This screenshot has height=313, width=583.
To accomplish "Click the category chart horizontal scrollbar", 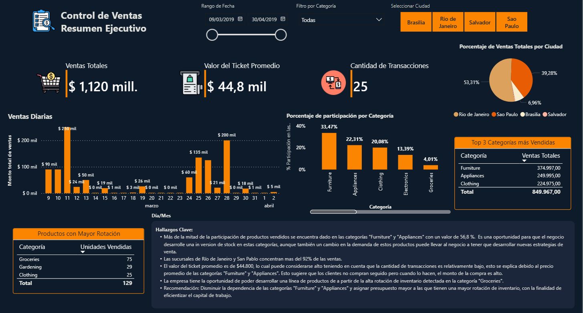I will coord(333,212).
